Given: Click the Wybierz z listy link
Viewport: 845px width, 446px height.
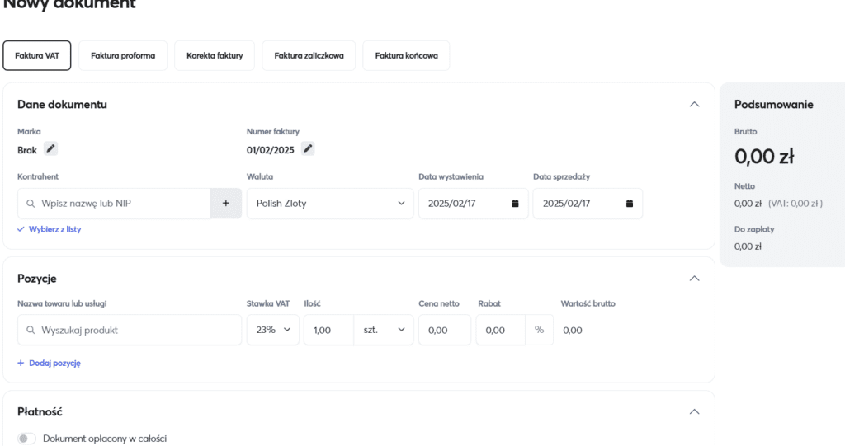Looking at the screenshot, I should (x=50, y=229).
